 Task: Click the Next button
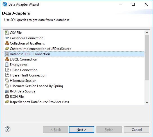82,129
